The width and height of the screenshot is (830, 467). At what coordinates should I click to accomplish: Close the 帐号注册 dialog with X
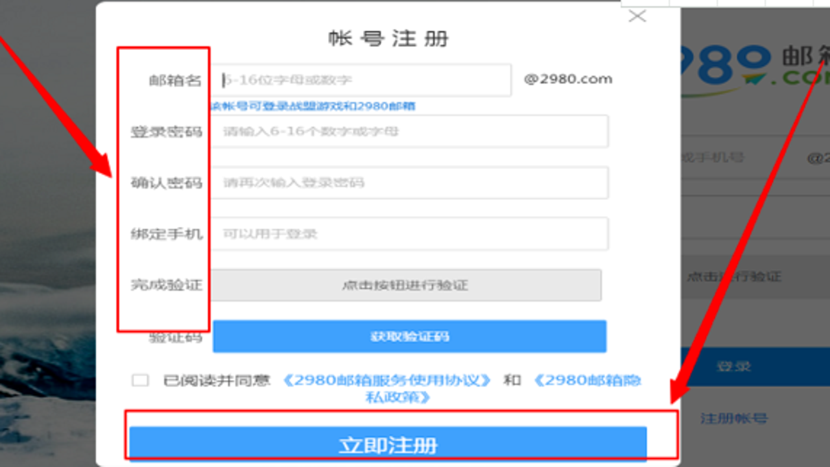(x=637, y=16)
